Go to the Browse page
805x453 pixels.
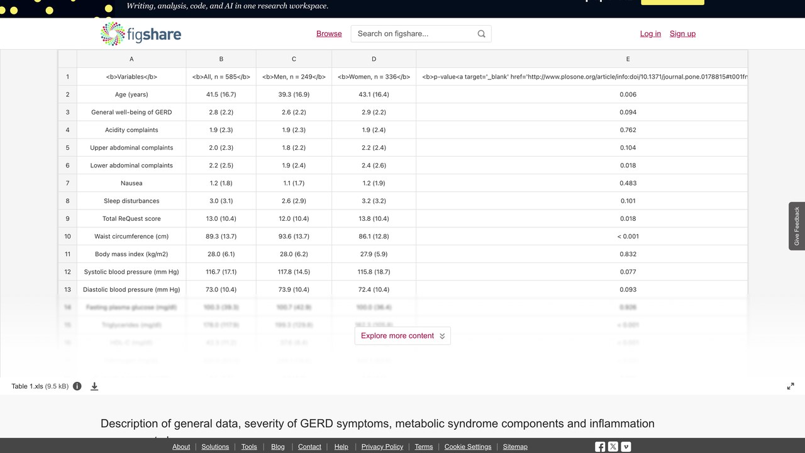[x=329, y=34]
